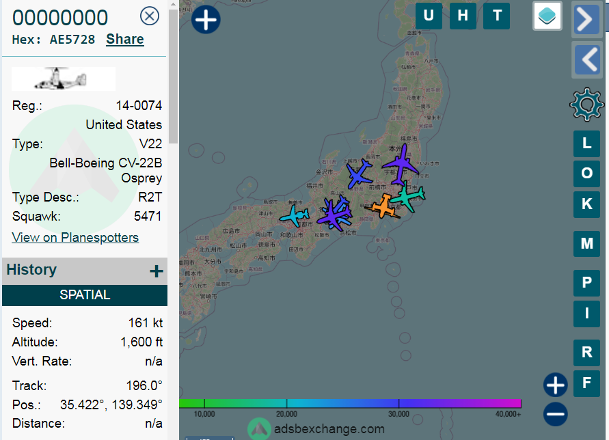Click the F map option button
The width and height of the screenshot is (609, 440).
pos(587,384)
